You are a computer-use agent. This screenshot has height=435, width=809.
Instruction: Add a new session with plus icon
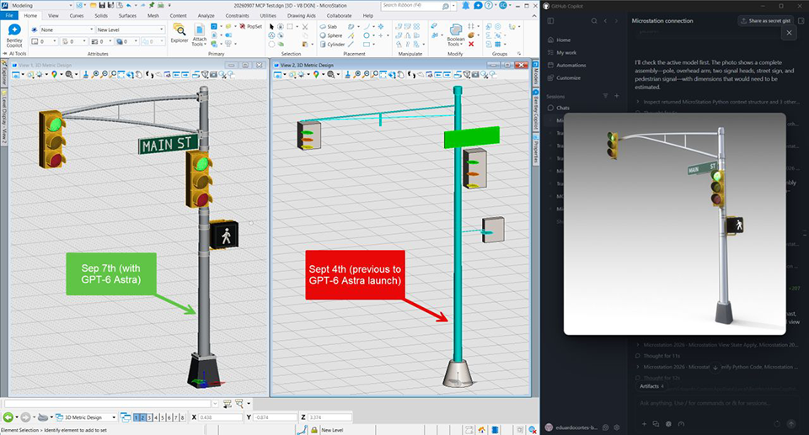[617, 96]
